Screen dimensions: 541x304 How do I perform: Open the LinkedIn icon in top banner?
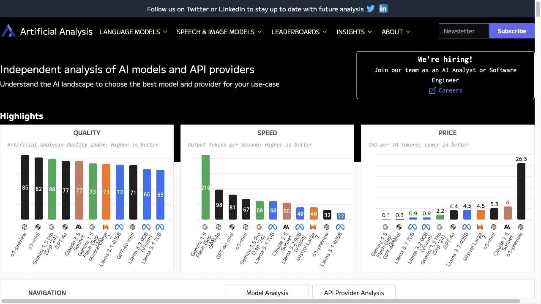383,8
